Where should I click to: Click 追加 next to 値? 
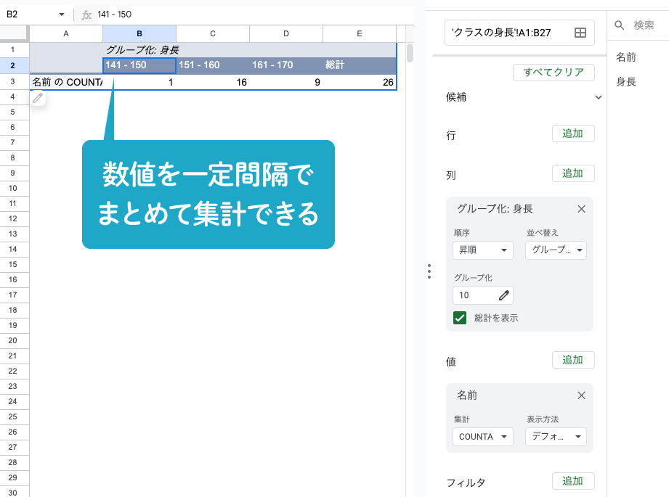click(x=573, y=360)
